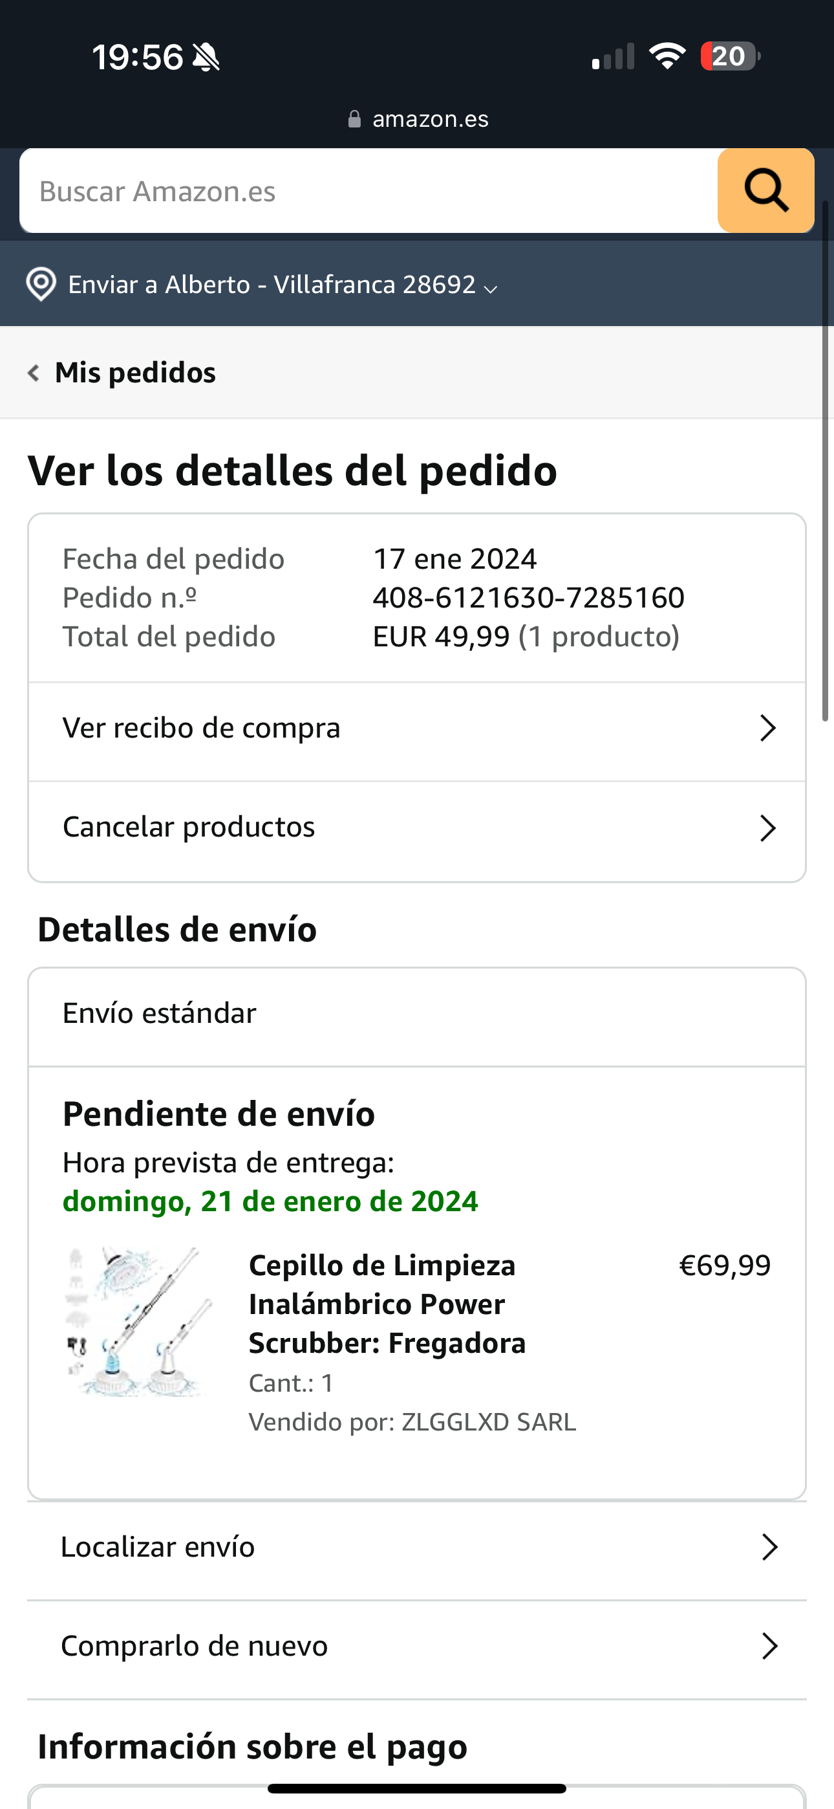Tap the lock icon beside amazon.es
The height and width of the screenshot is (1809, 834).
[x=354, y=120]
